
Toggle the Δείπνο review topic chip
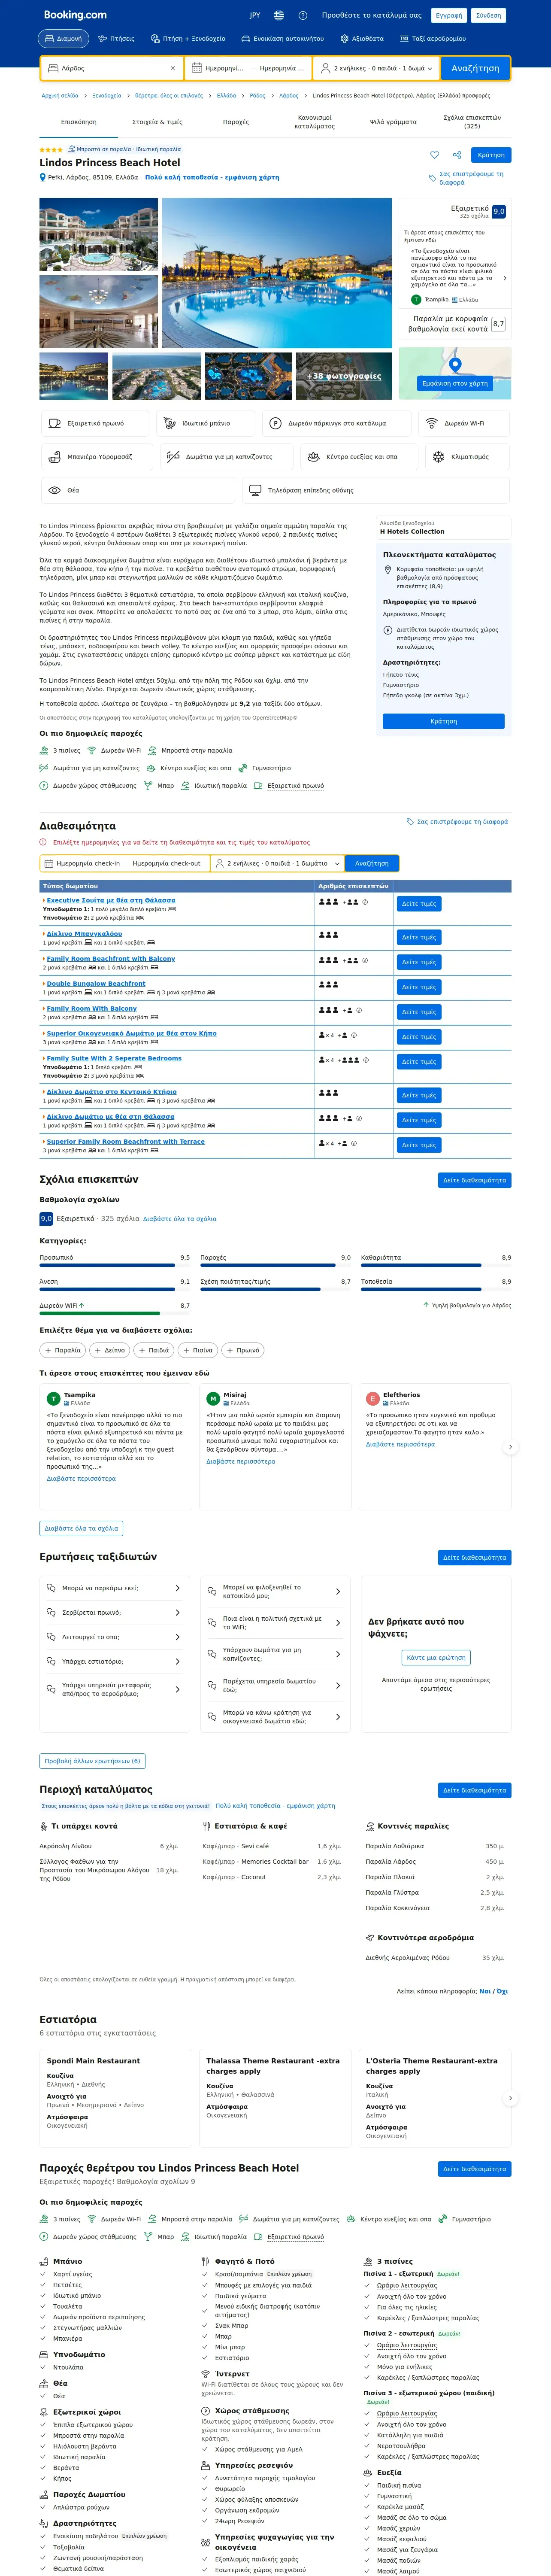[x=110, y=1350]
